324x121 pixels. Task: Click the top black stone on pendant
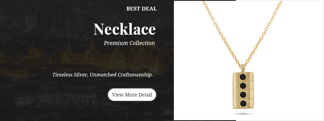[x=243, y=77]
